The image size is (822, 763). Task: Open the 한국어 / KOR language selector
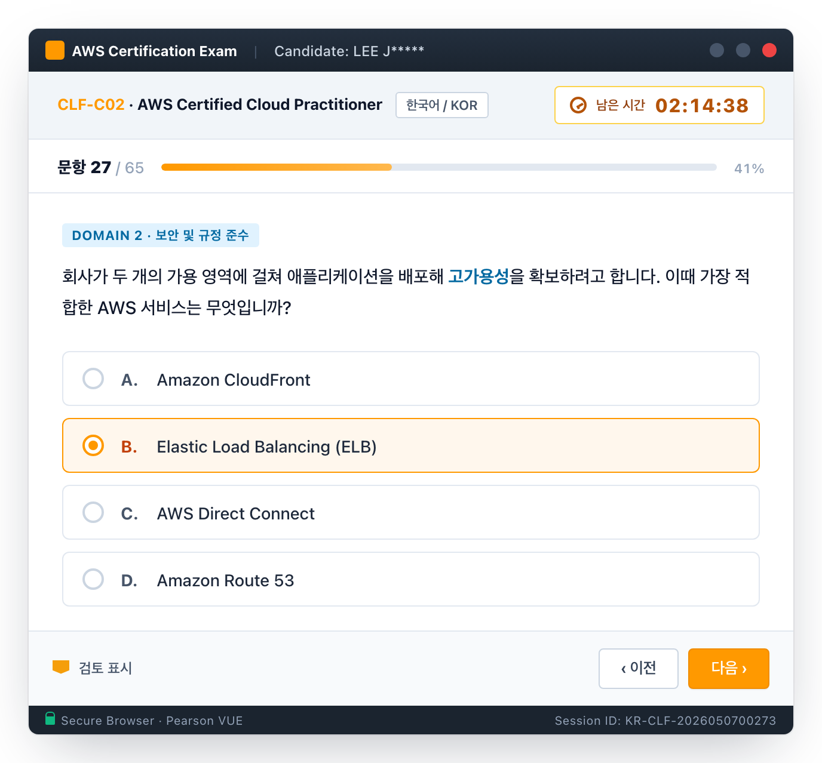(442, 105)
